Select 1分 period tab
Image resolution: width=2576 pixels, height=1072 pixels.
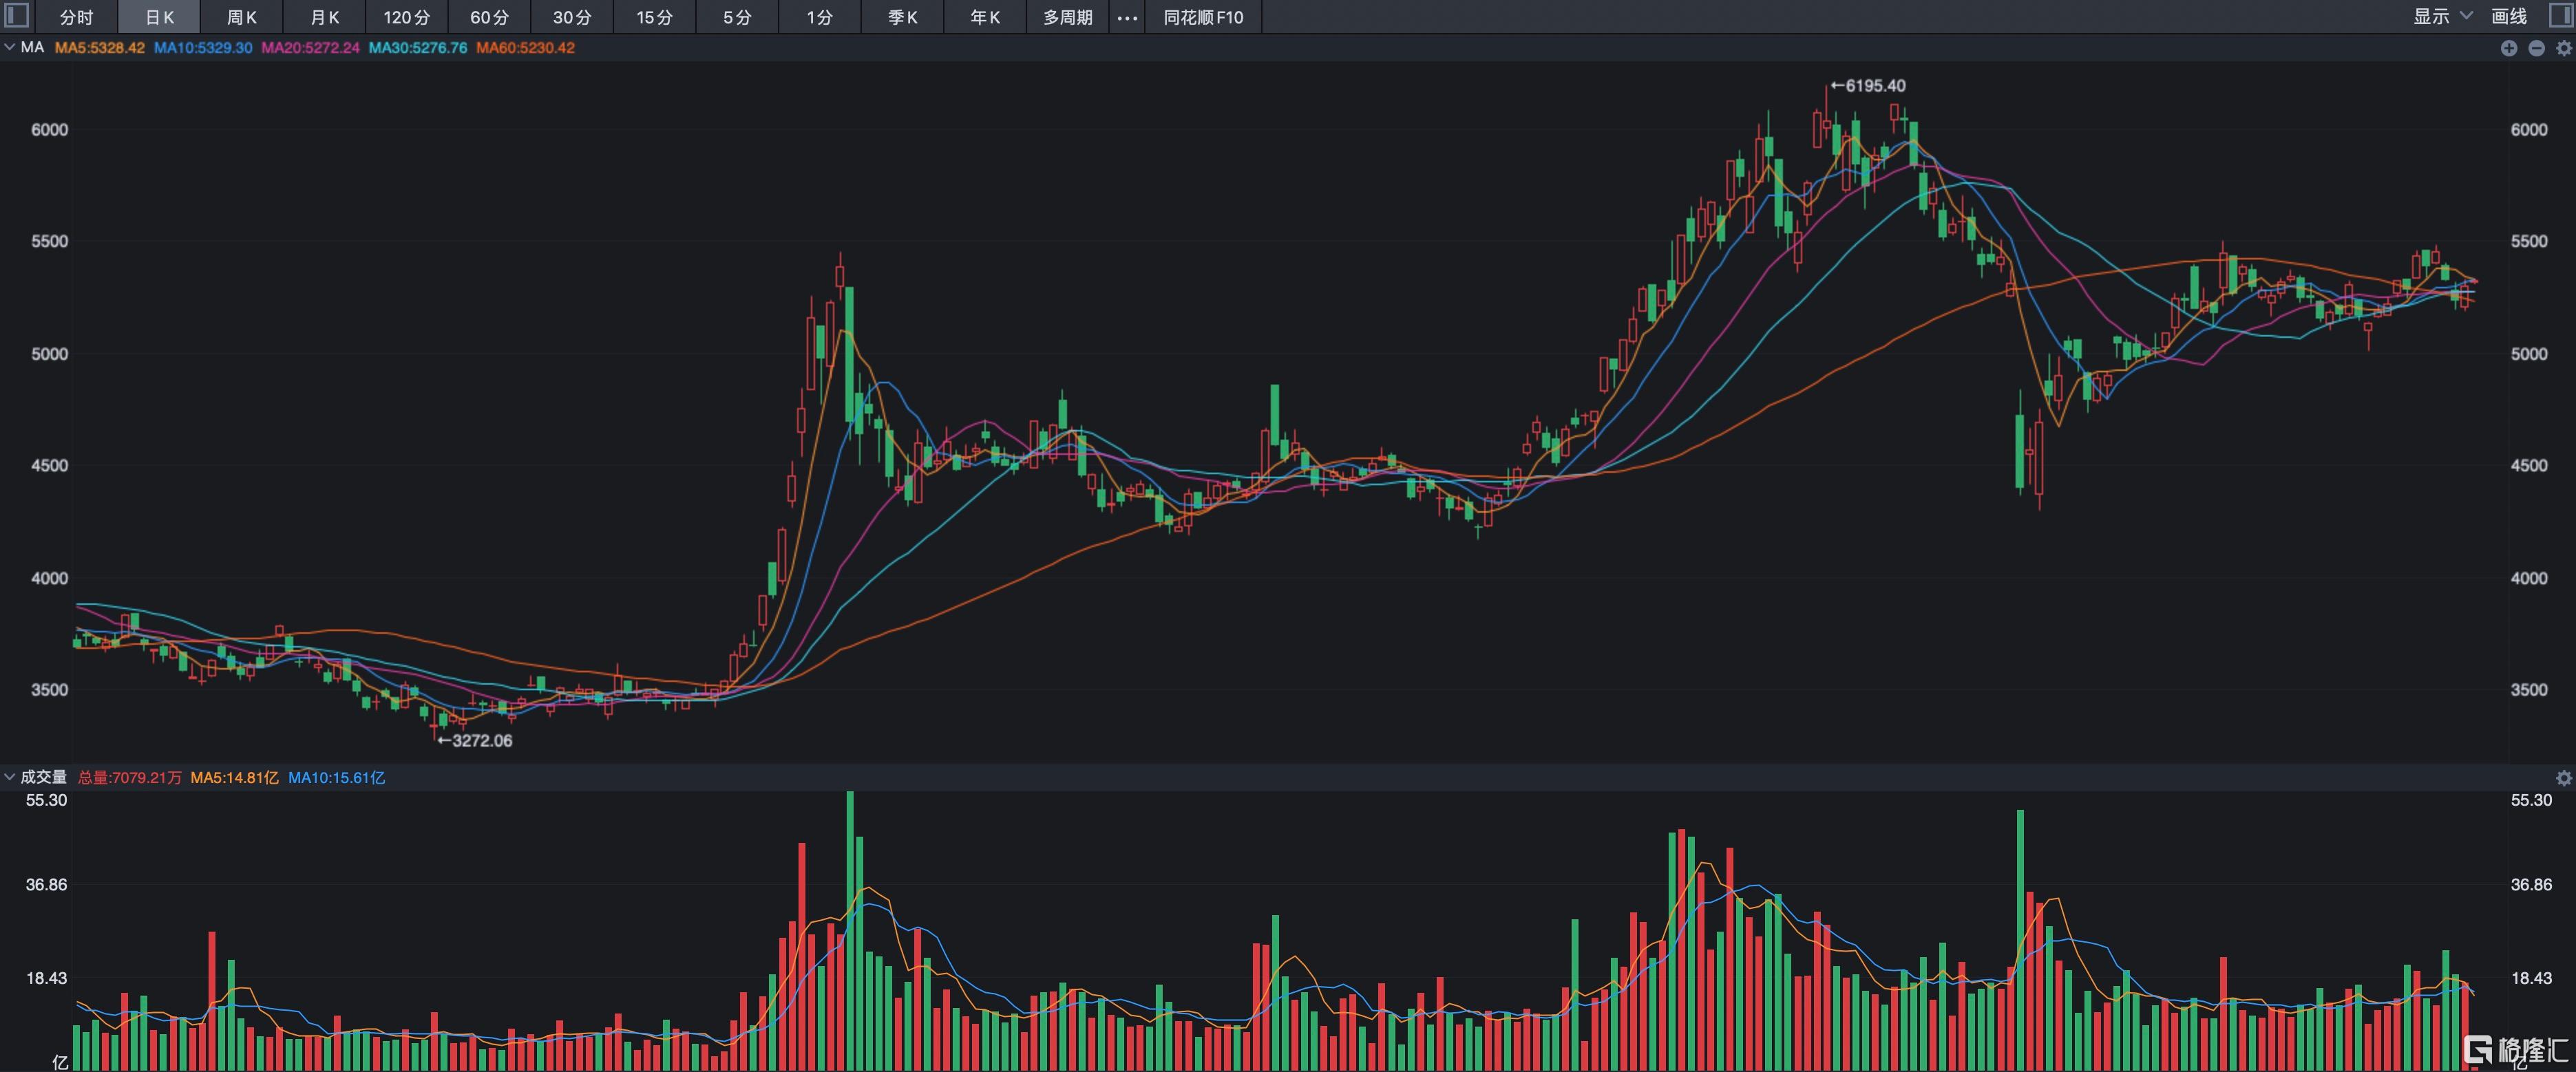coord(819,17)
